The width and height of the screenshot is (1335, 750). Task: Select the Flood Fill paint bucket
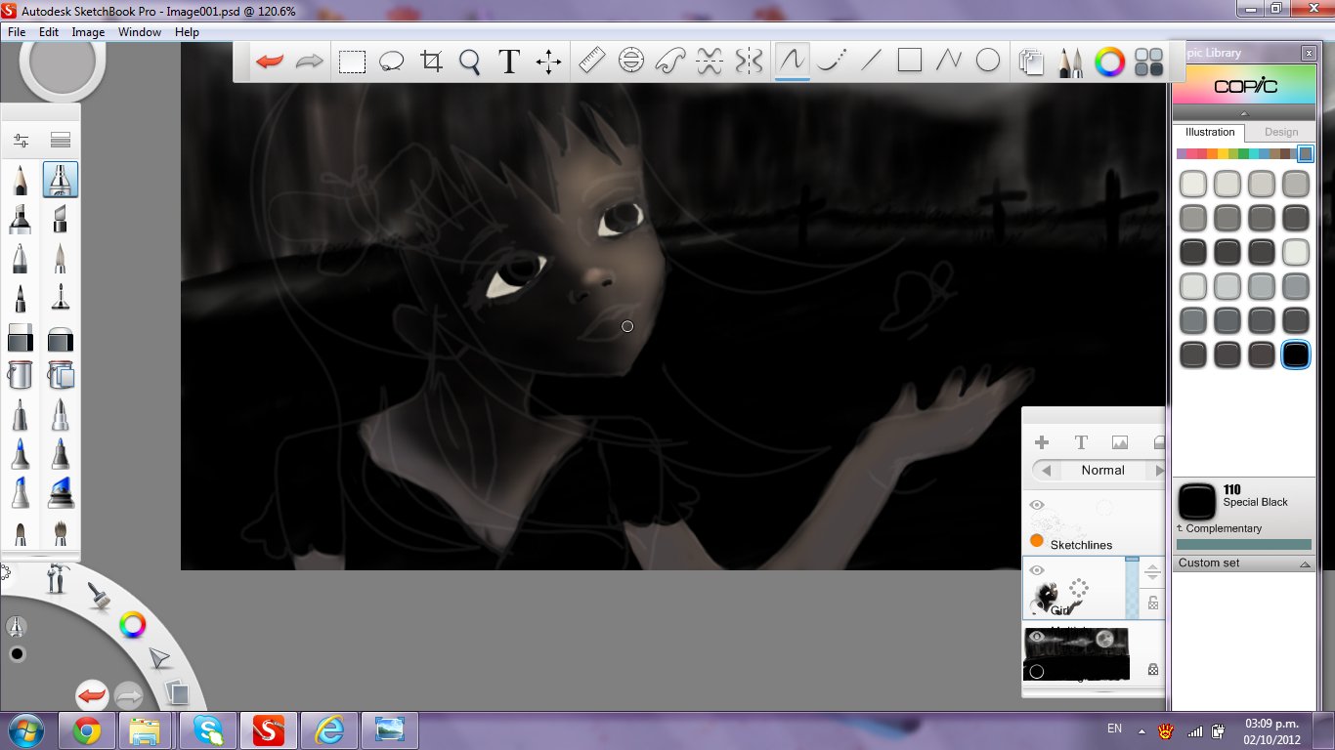[21, 375]
